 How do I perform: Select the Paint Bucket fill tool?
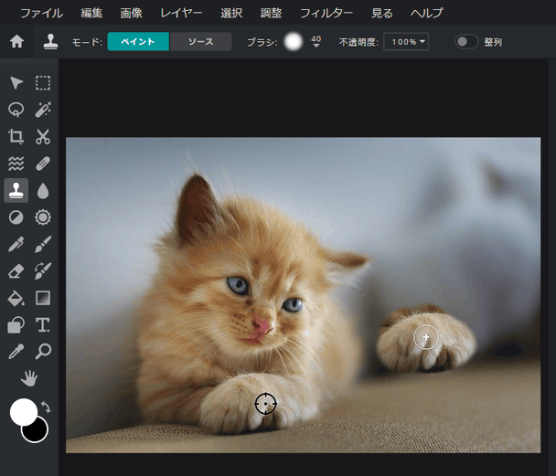coord(16,298)
